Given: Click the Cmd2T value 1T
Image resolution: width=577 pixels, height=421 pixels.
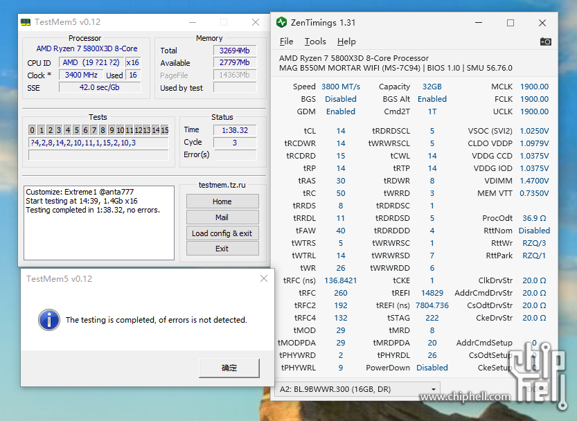Looking at the screenshot, I should (432, 111).
